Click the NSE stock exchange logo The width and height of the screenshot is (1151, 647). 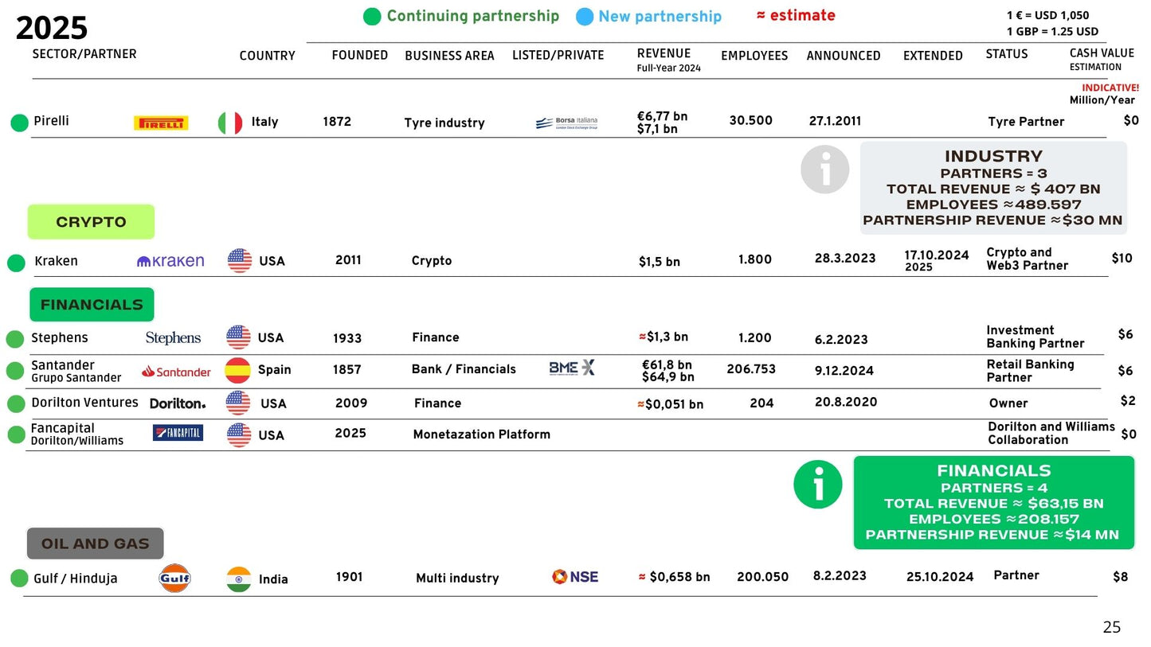574,577
